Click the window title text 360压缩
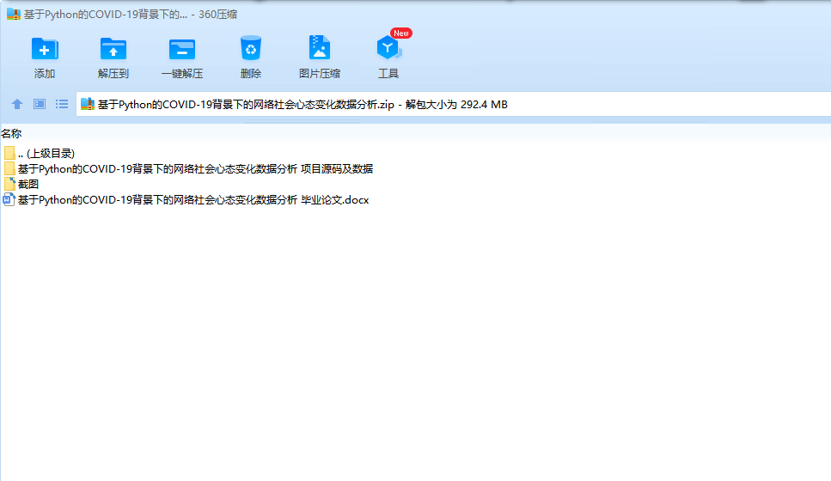This screenshot has height=481, width=831. [x=217, y=15]
